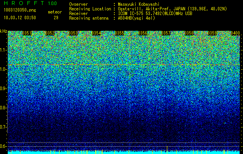The image size is (243, 154).
Task: Click the 1.1 frequency axis label
Action: [3, 50]
